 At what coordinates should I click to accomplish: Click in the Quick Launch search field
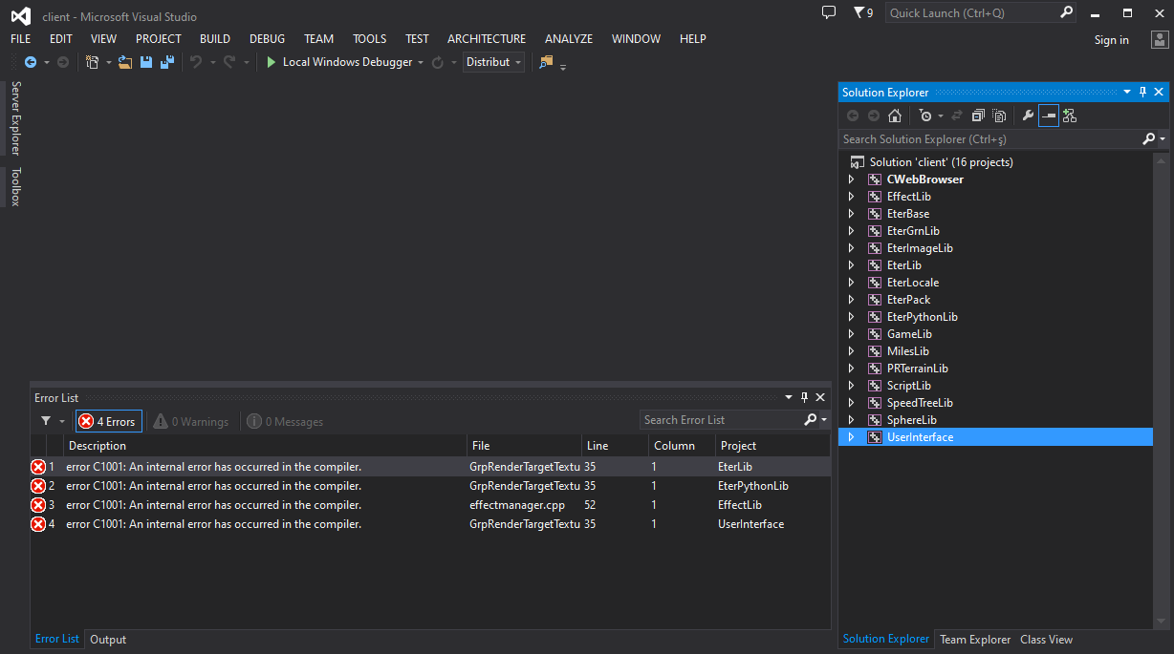point(970,12)
